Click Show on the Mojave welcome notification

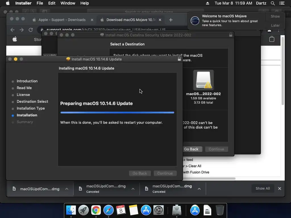[275, 16]
